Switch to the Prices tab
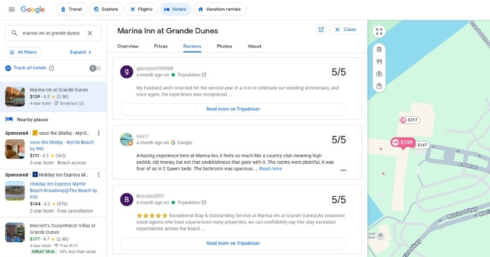The image size is (490, 257). point(160,46)
